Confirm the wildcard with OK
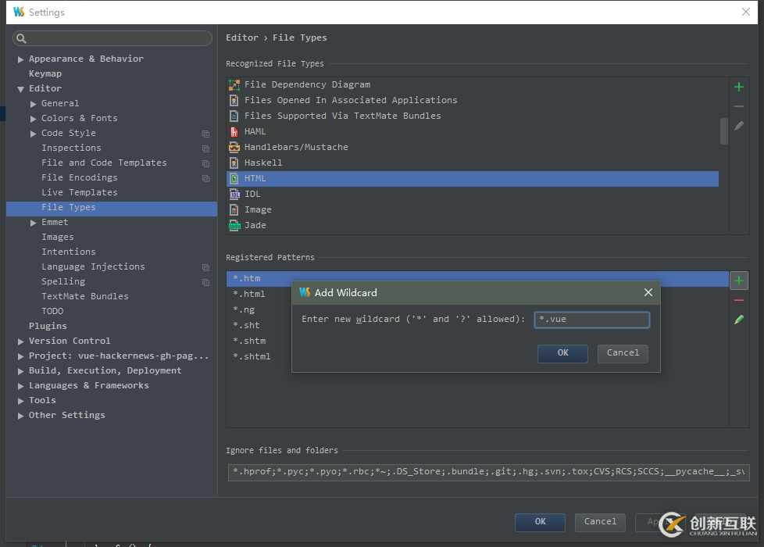Screen dimensions: 764x547 pyautogui.click(x=562, y=353)
